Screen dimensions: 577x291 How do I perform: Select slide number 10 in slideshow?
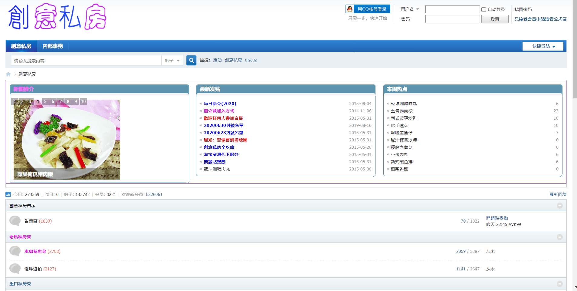coord(83,101)
